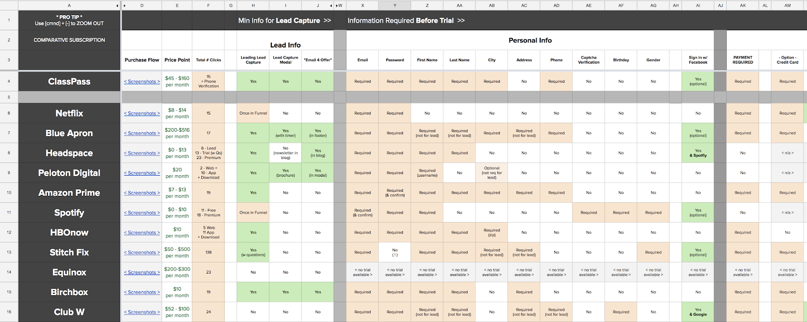Viewport: 807px width, 322px height.
Task: Click the "PAYMENT REQUIRED" column label
Action: [743, 60]
